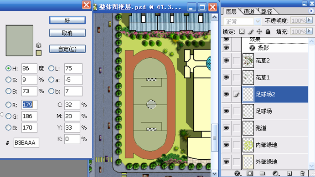Click the web-safe color cube icon
The width and height of the screenshot is (315, 177).
(39, 45)
